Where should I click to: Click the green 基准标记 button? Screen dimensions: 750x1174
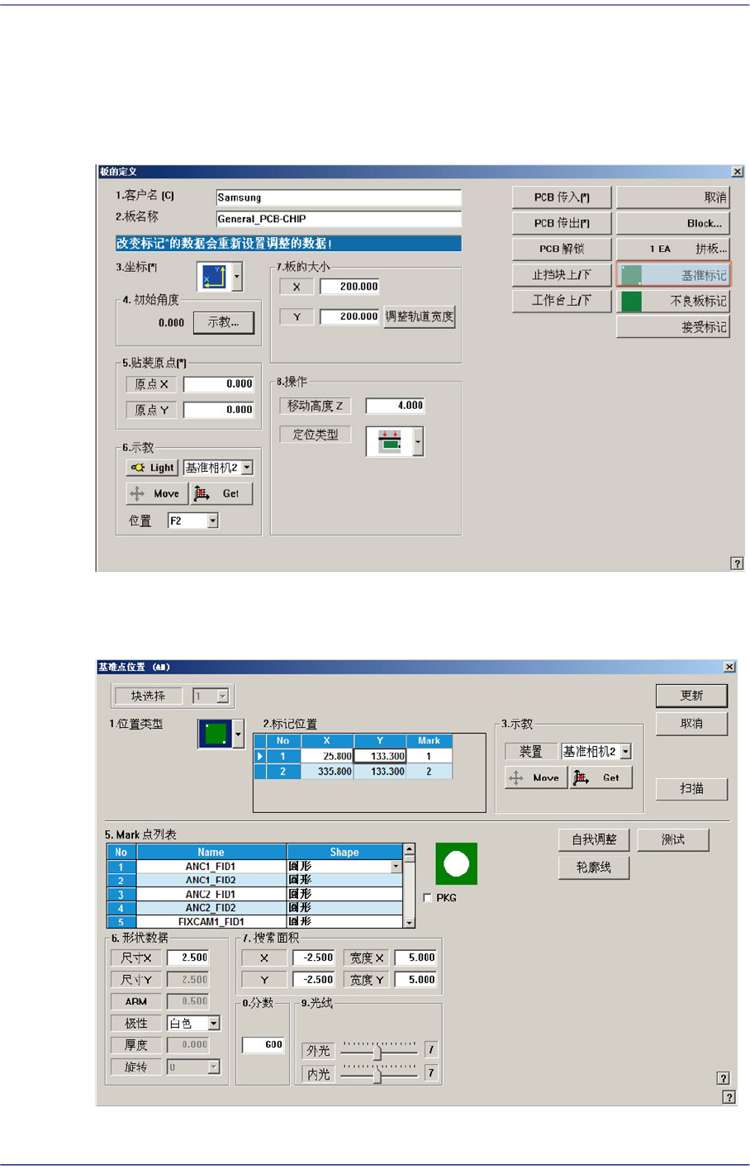click(673, 275)
